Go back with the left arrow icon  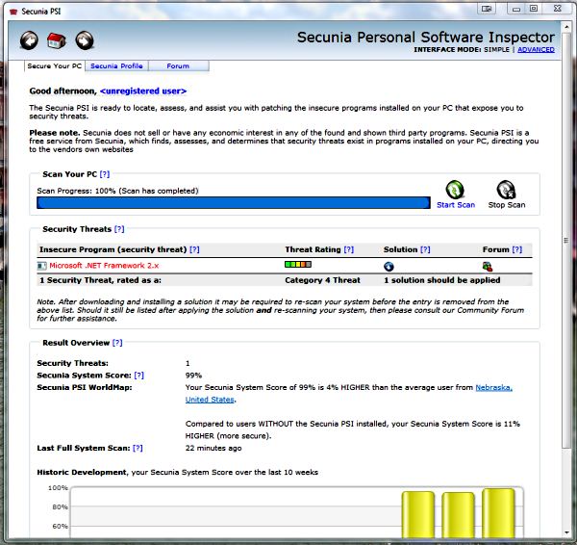pos(29,40)
